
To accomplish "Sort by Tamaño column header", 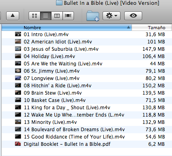I will click(x=152, y=28).
